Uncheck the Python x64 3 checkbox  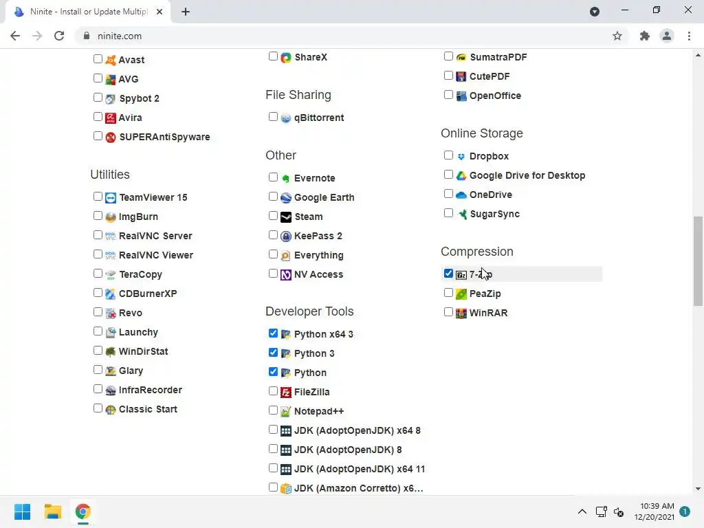pos(273,333)
